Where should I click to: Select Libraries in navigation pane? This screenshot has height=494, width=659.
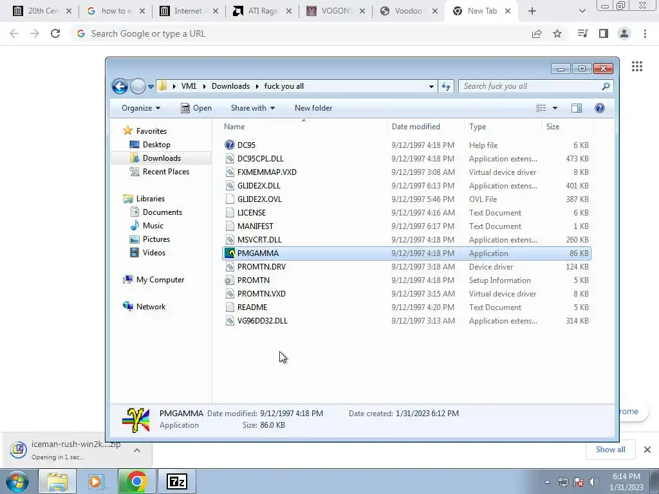tap(150, 199)
